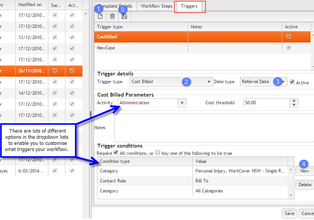Select the NewCase trigger row
The image size is (314, 220).
click(x=140, y=48)
